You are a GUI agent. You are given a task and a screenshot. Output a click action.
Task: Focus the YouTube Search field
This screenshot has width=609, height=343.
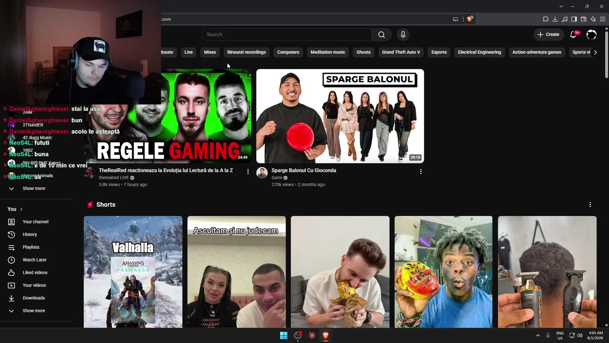[287, 34]
